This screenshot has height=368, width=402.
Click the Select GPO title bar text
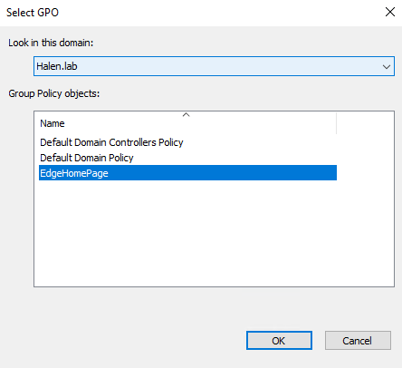click(33, 13)
